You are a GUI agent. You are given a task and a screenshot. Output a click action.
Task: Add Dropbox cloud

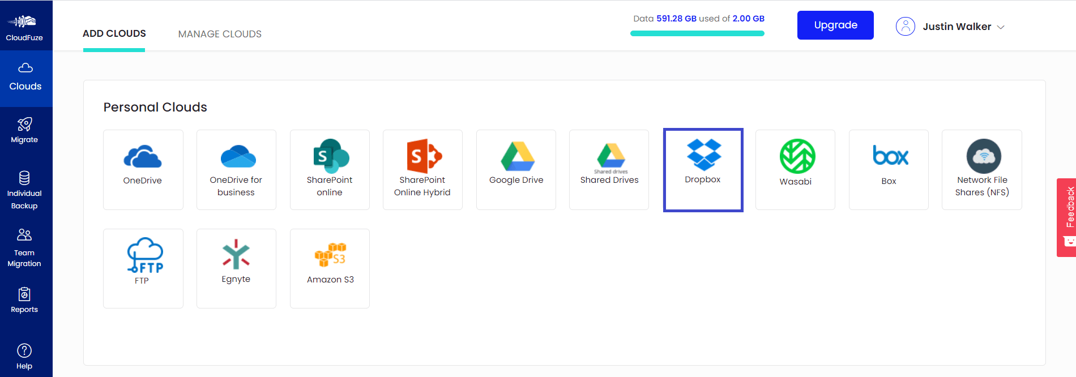703,170
